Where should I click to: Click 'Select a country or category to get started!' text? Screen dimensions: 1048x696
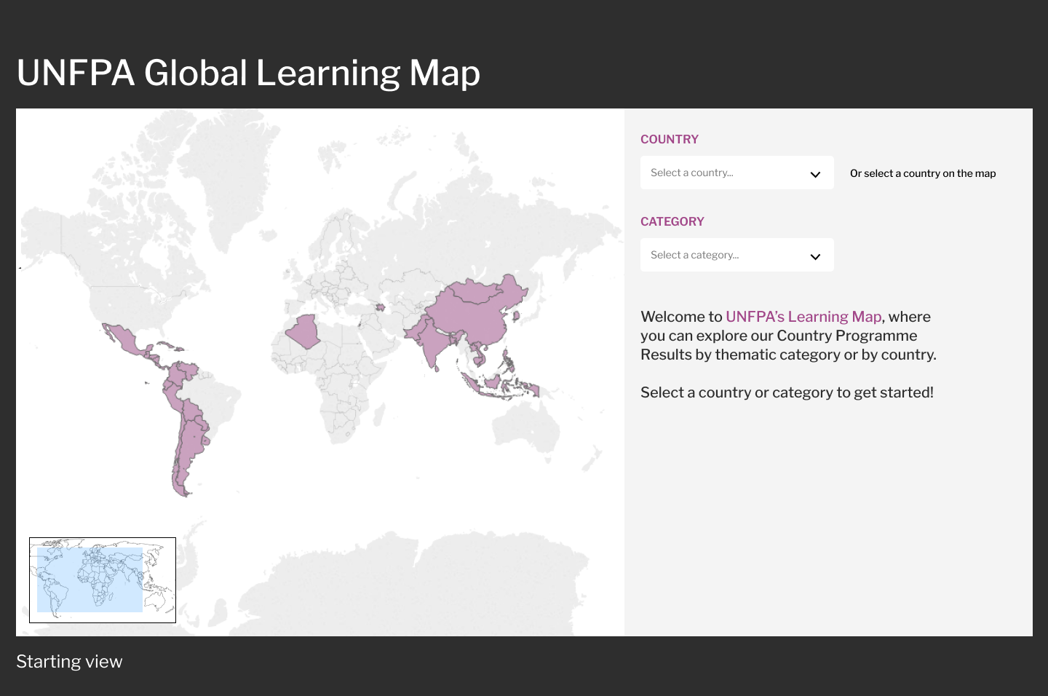pyautogui.click(x=787, y=392)
